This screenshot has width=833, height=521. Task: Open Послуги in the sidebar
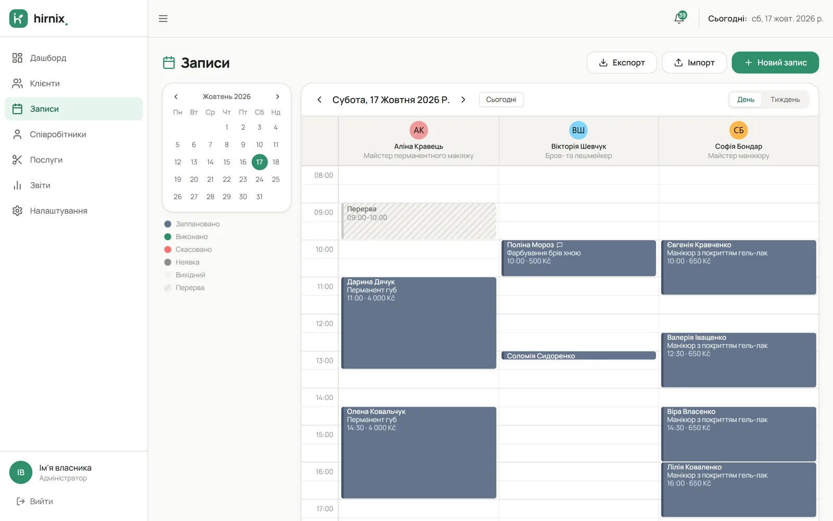[74, 160]
